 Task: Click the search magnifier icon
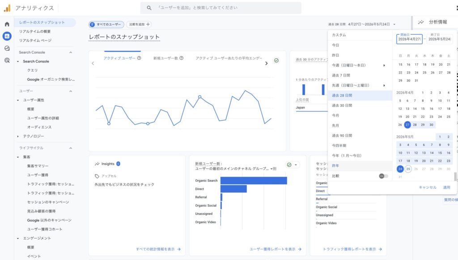pyautogui.click(x=149, y=8)
